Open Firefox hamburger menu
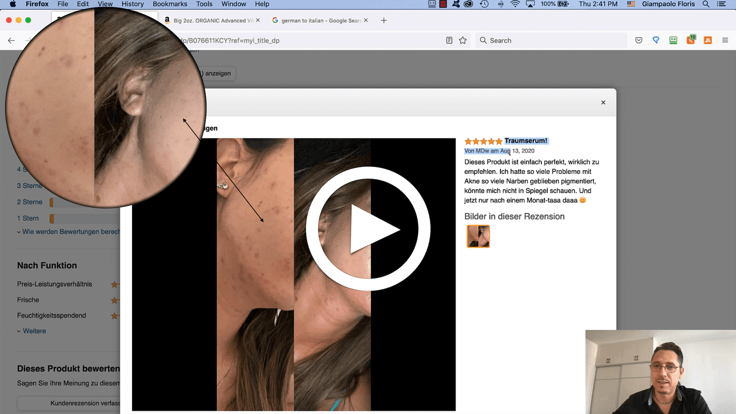The height and width of the screenshot is (414, 736). click(725, 40)
